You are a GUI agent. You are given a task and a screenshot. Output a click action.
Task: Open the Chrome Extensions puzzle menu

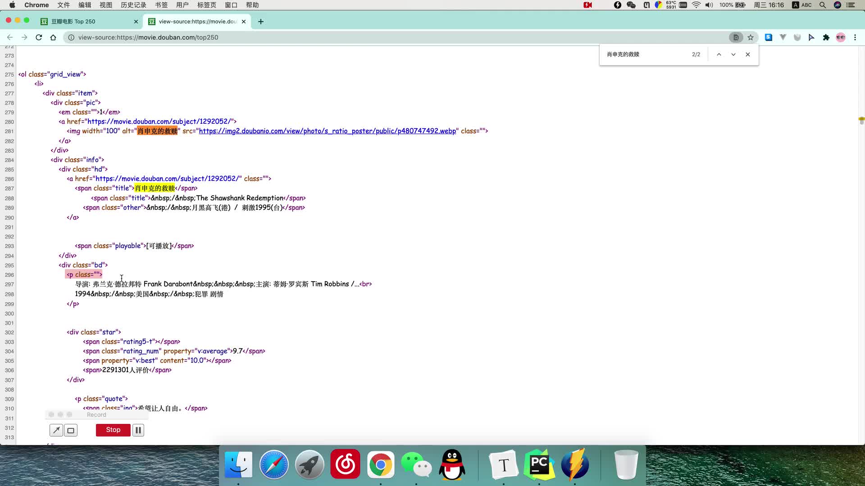coord(826,37)
